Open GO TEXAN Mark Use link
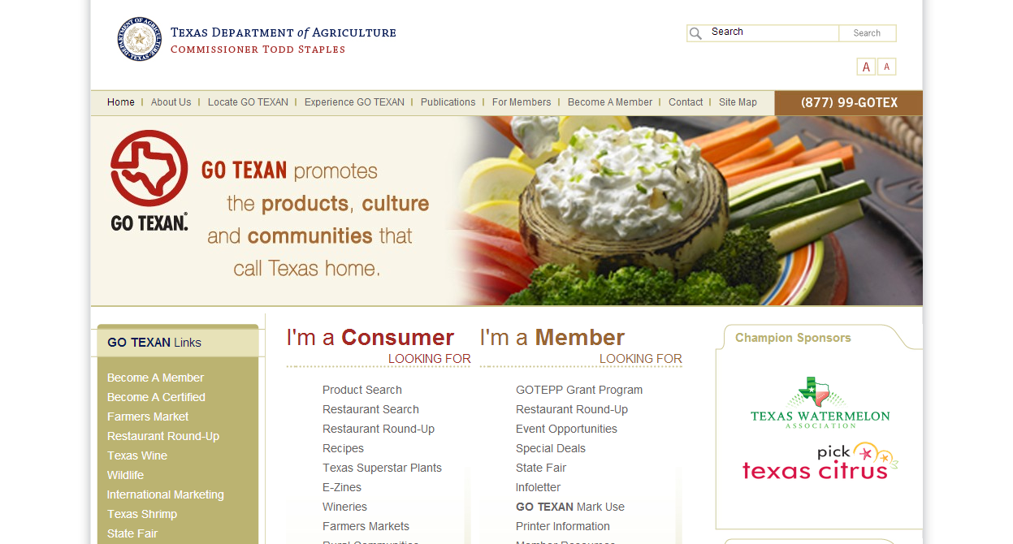This screenshot has height=544, width=1013. [x=570, y=507]
